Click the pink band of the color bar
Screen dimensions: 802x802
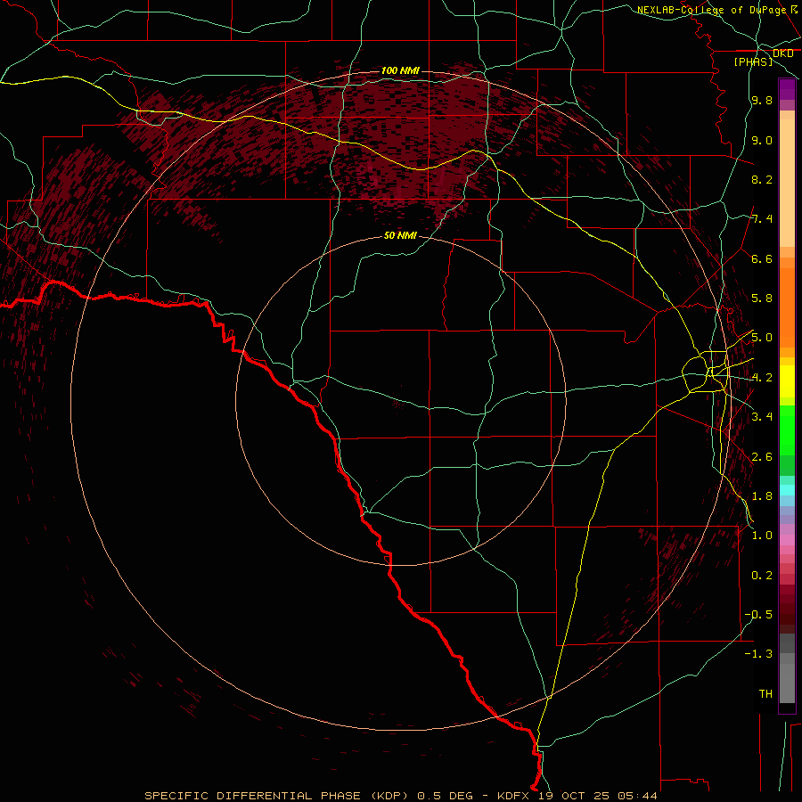pyautogui.click(x=787, y=540)
